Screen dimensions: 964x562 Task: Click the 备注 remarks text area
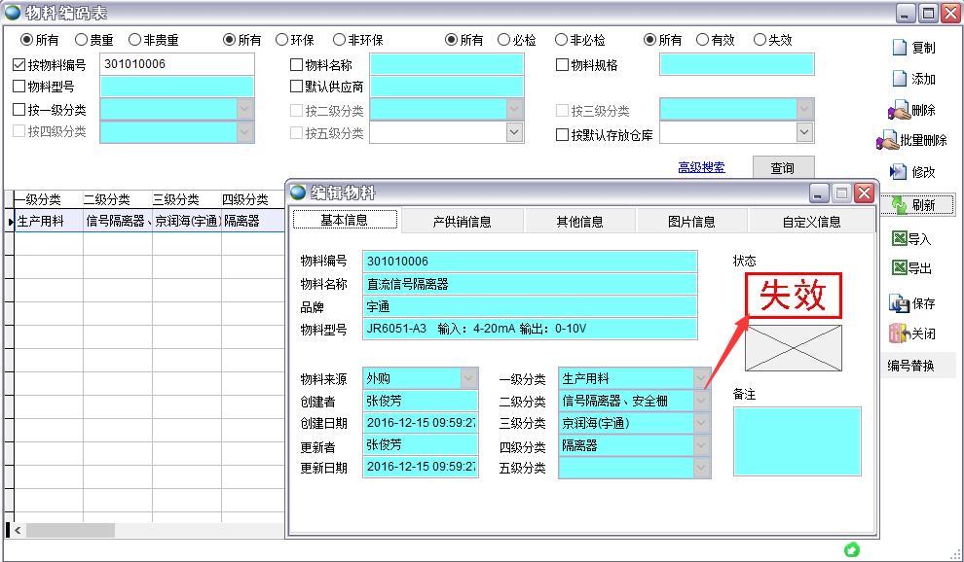click(x=797, y=440)
